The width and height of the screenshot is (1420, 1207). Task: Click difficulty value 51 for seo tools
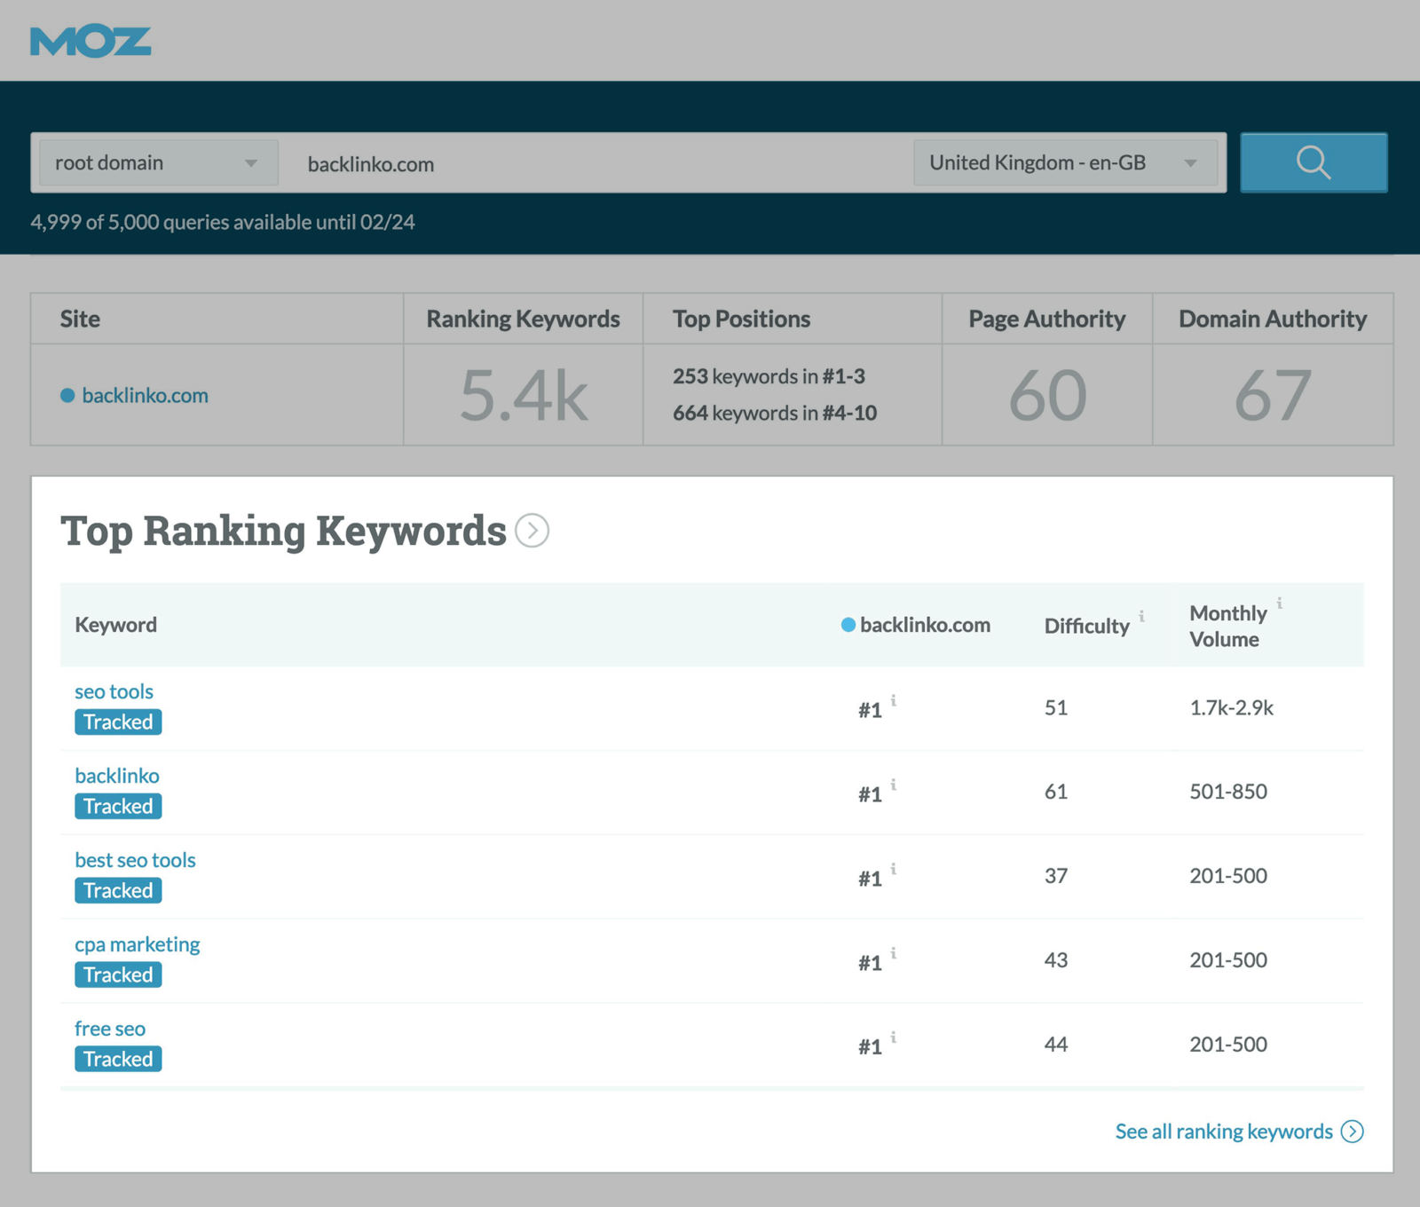coord(1056,707)
